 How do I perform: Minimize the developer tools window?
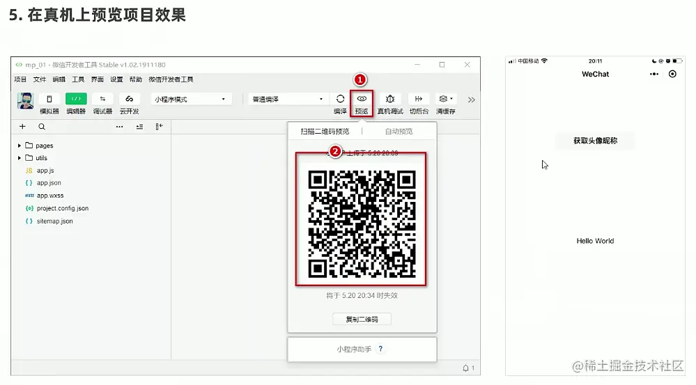[417, 65]
